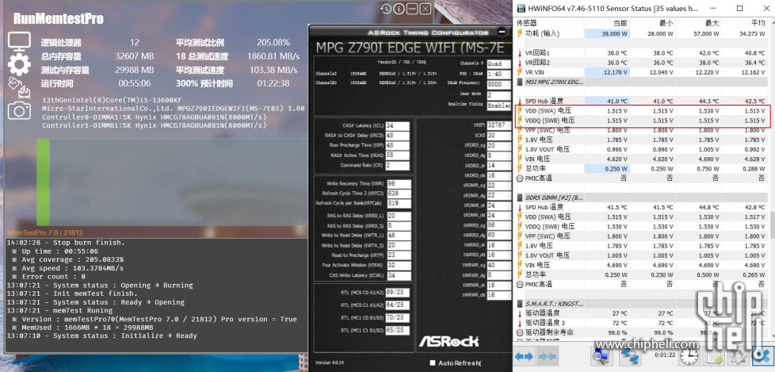This screenshot has height=372, width=775.
Task: Click lightning icon beside VDD (SWA) 电压 first group
Action: coord(520,111)
